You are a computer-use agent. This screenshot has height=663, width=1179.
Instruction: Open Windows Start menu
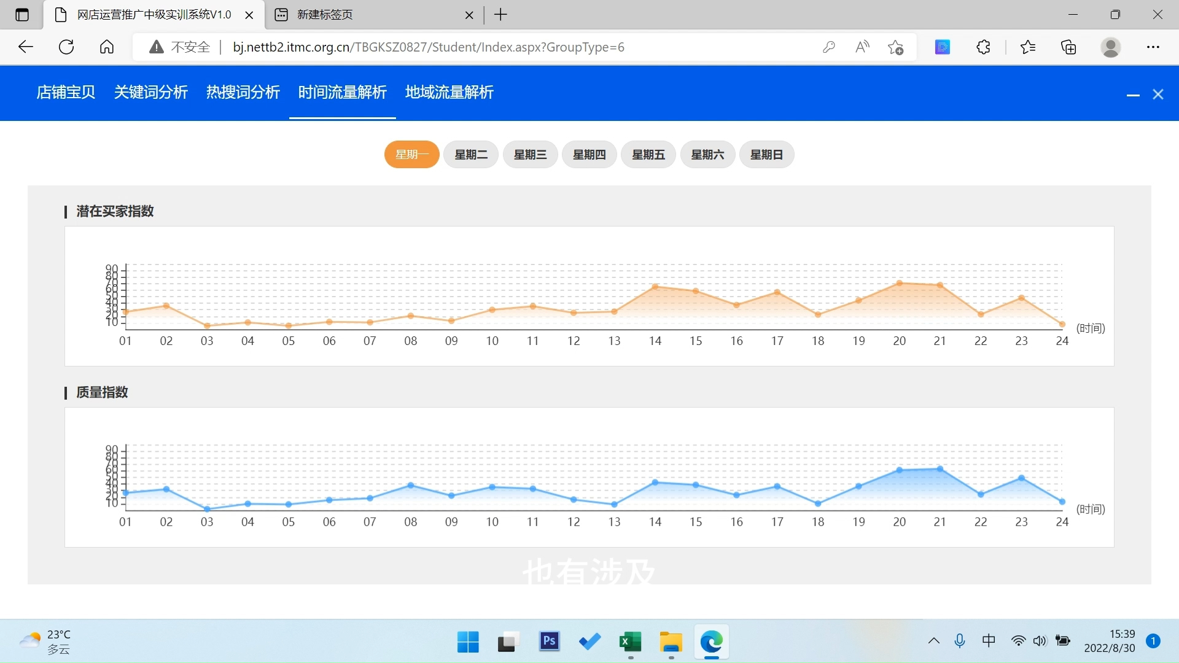tap(468, 642)
